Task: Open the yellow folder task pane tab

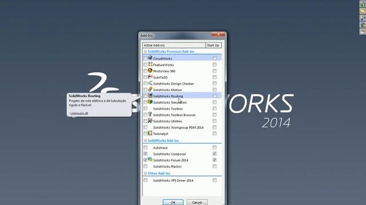Action: (x=363, y=11)
